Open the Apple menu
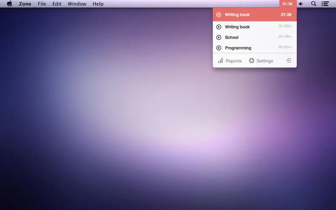The height and width of the screenshot is (210, 336). [x=10, y=4]
